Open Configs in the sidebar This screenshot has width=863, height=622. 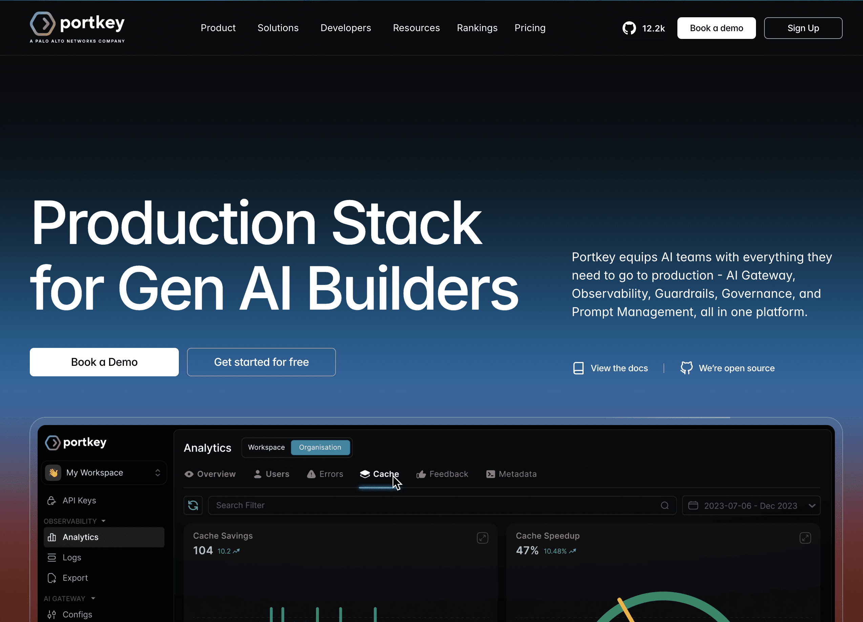tap(104, 615)
